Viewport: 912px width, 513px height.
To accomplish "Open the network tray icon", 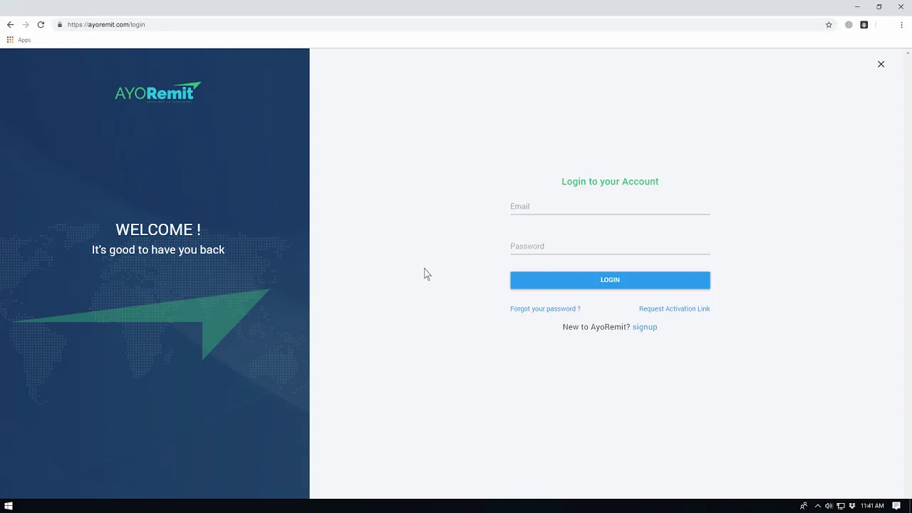I will tap(840, 506).
